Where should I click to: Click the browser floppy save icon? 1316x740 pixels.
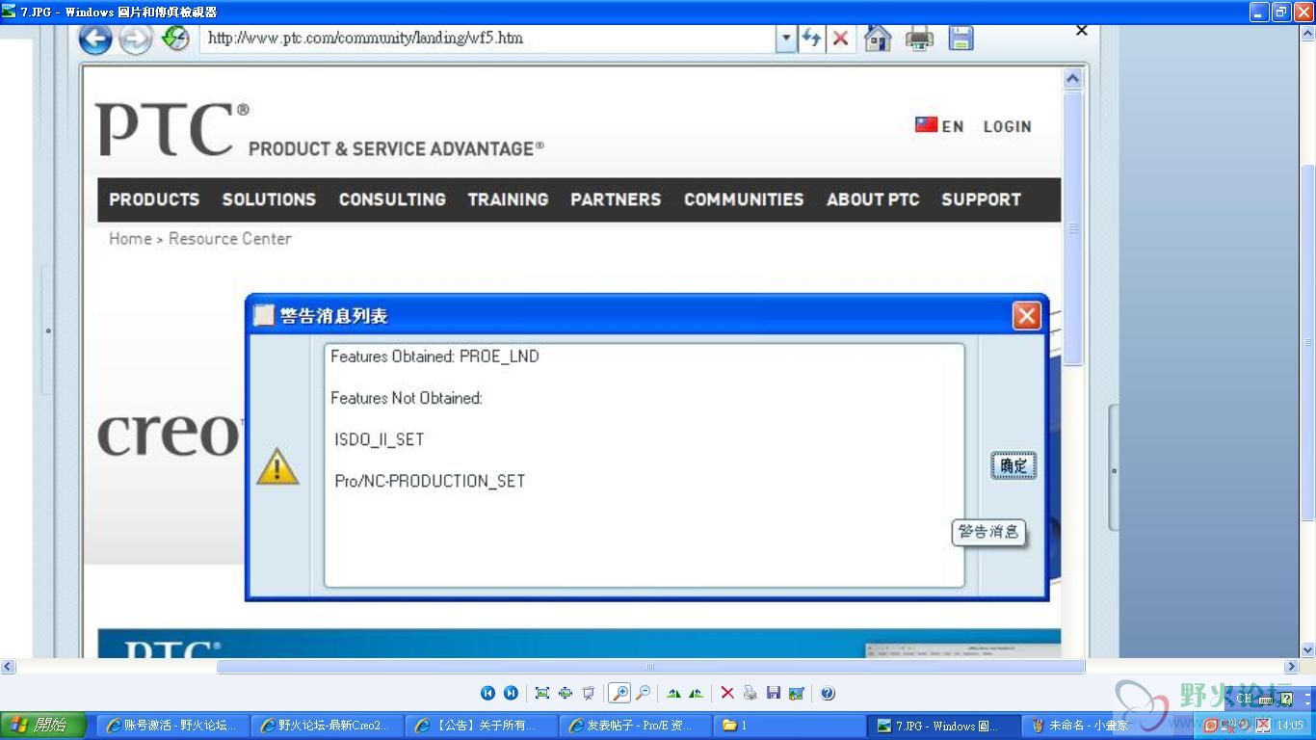[x=961, y=38]
